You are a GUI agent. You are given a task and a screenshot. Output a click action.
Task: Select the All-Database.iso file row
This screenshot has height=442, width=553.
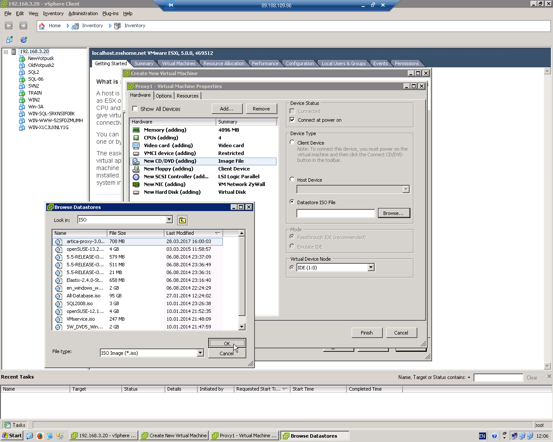coord(137,296)
